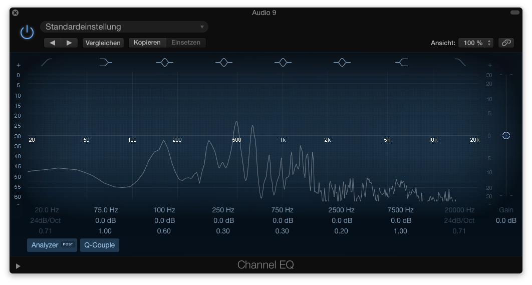Select the 7500 Hz frequency value
The image size is (532, 285).
pyautogui.click(x=400, y=210)
